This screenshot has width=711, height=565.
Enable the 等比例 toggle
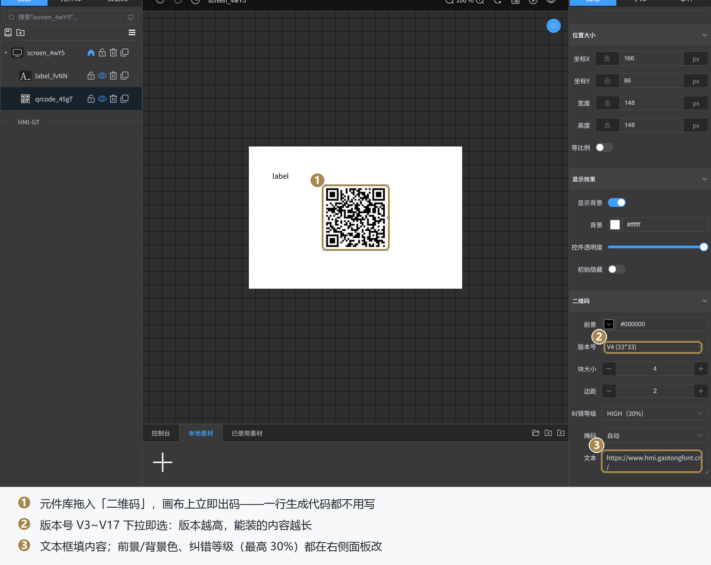click(604, 148)
